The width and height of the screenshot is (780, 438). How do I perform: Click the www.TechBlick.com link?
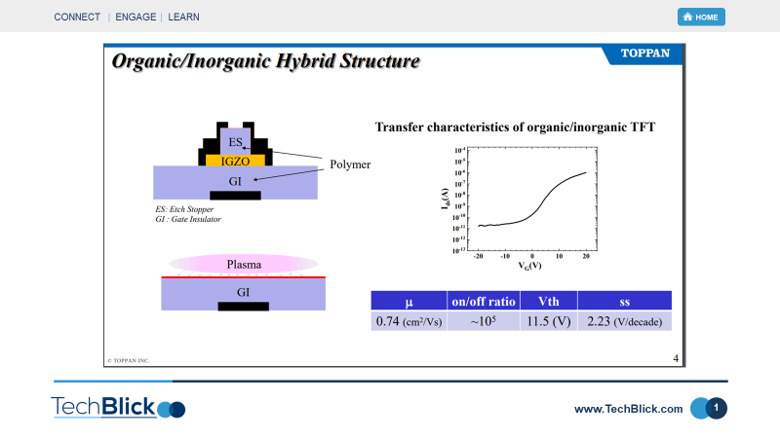click(628, 409)
